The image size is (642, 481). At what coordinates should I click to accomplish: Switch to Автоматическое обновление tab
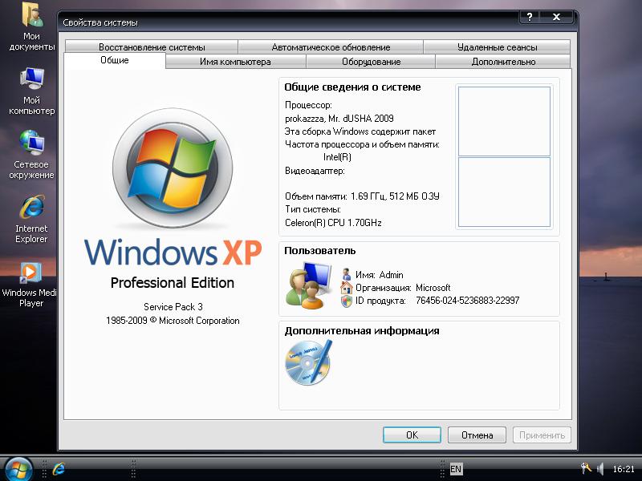[331, 46]
